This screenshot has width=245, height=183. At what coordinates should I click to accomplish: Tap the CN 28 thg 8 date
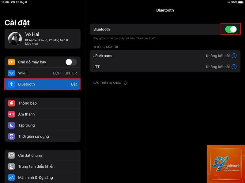click(x=19, y=2)
